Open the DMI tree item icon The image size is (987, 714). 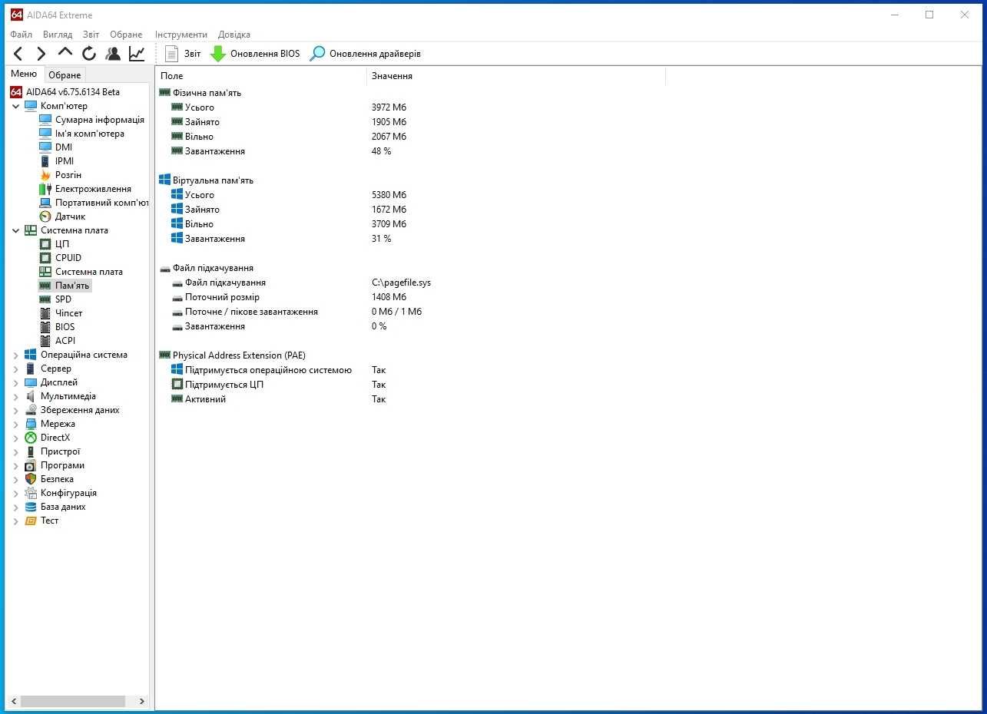45,147
